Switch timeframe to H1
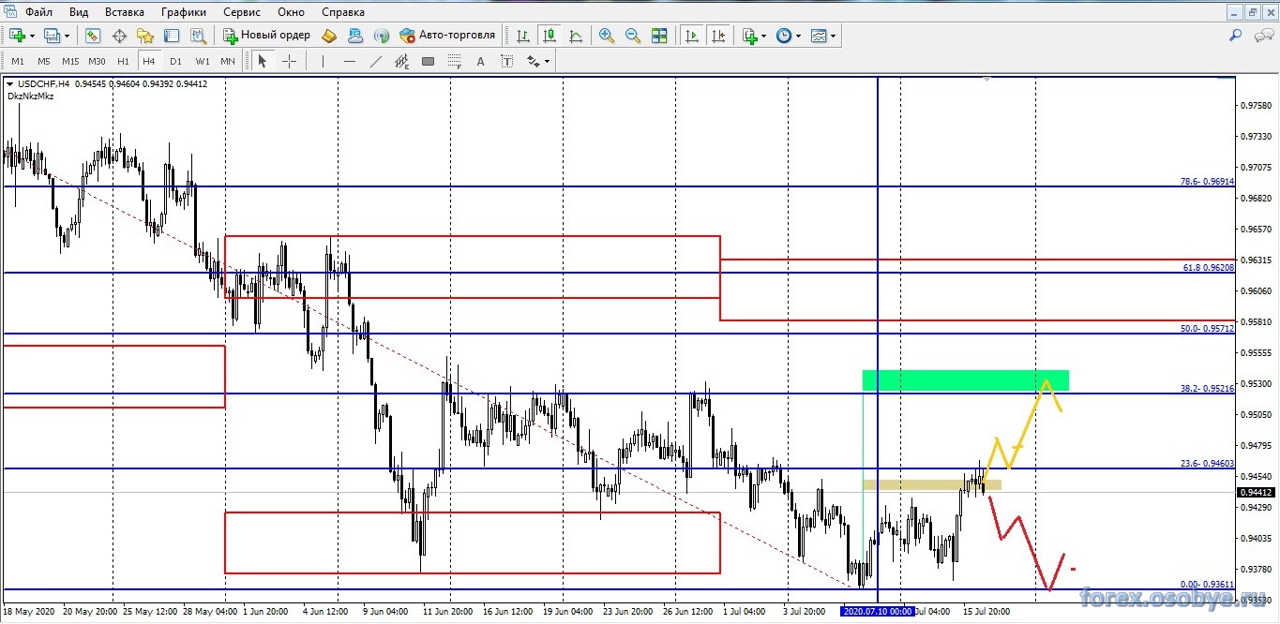Screen dimensions: 1280x624 (x=123, y=61)
